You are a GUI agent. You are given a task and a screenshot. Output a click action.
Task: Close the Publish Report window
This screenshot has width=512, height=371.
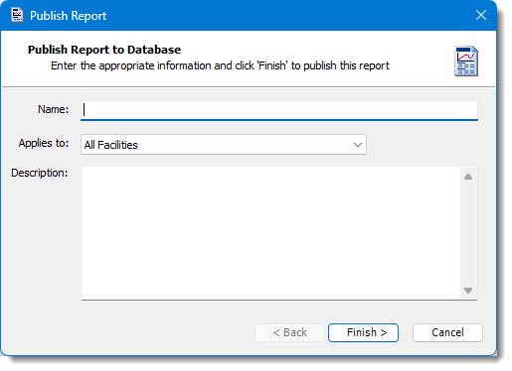[x=481, y=15]
